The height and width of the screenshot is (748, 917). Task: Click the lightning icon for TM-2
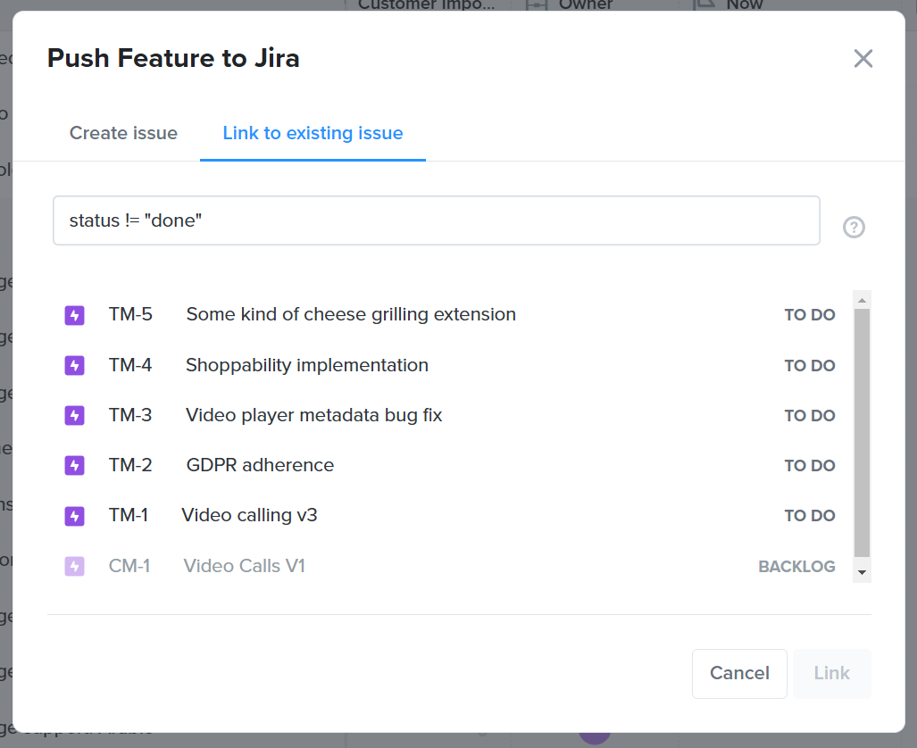[74, 466]
